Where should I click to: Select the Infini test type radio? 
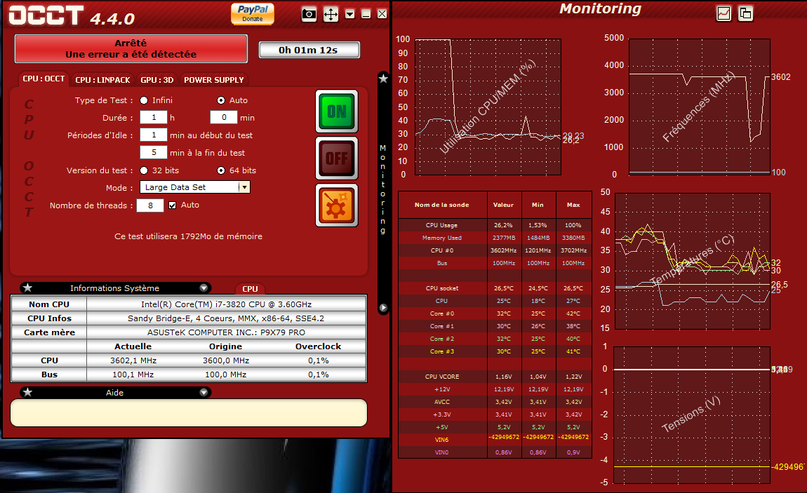[x=144, y=100]
